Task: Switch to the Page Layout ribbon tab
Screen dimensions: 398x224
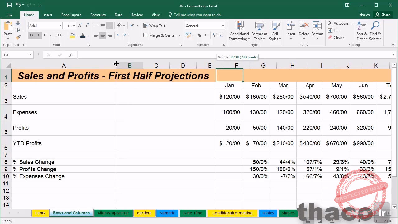Action: [x=71, y=15]
